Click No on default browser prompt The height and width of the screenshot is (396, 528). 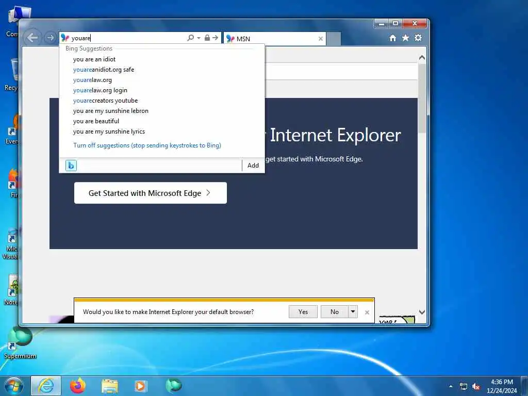tap(334, 312)
